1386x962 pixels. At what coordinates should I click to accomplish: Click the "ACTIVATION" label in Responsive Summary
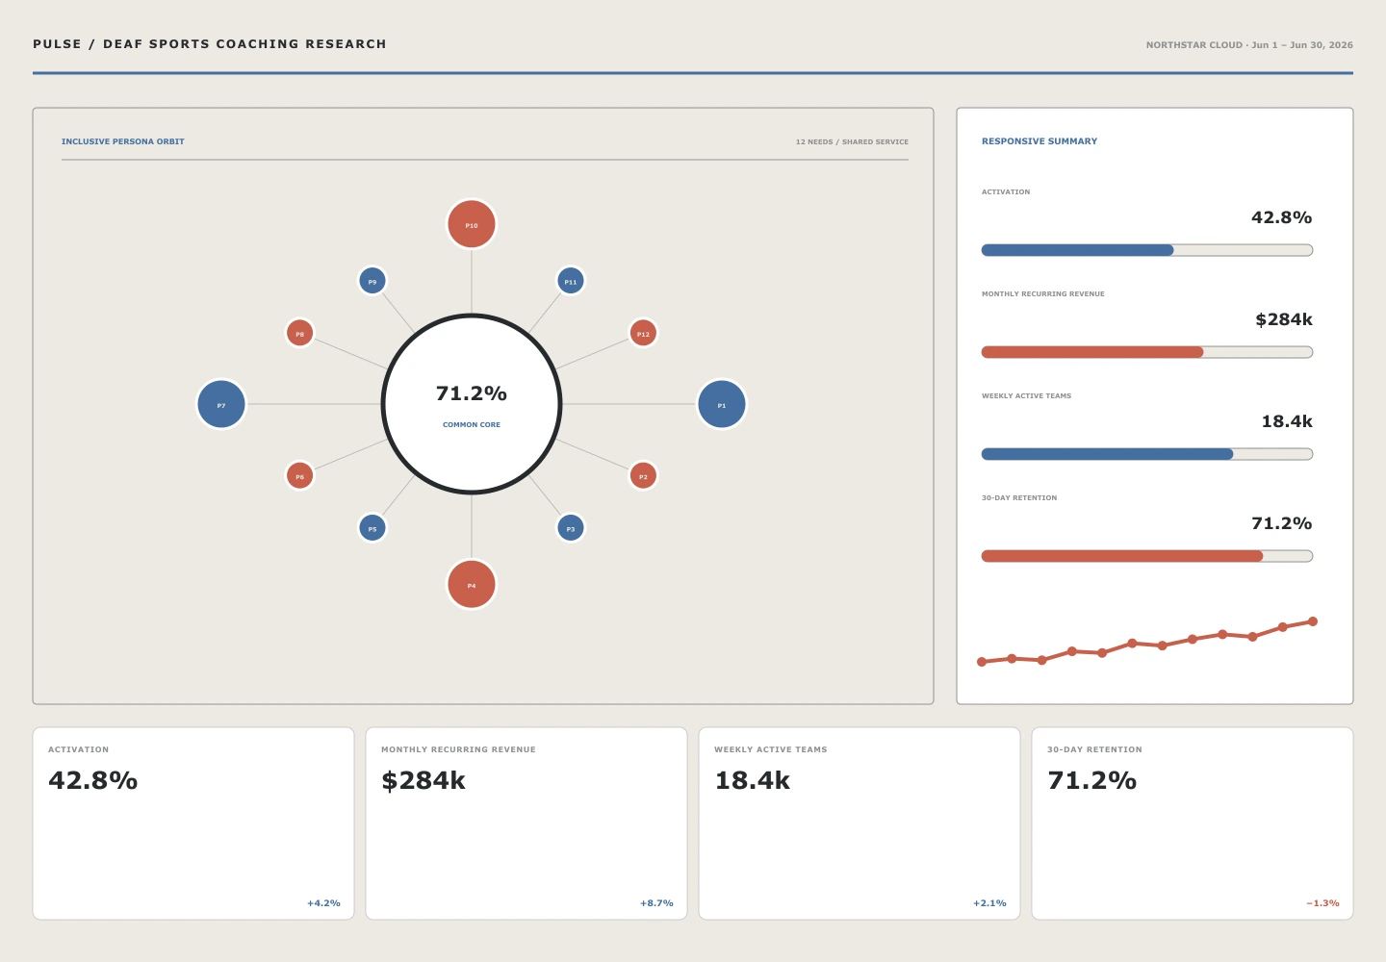[1006, 192]
